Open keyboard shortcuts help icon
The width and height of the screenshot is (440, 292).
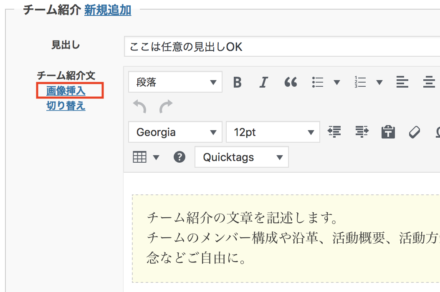point(180,157)
